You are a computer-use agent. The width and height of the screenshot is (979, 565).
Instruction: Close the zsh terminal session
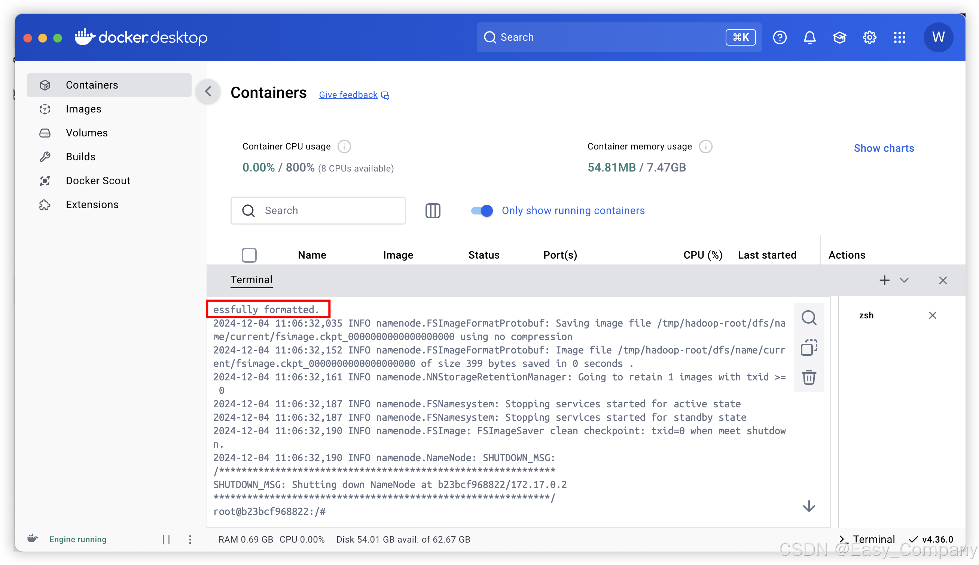(x=932, y=315)
